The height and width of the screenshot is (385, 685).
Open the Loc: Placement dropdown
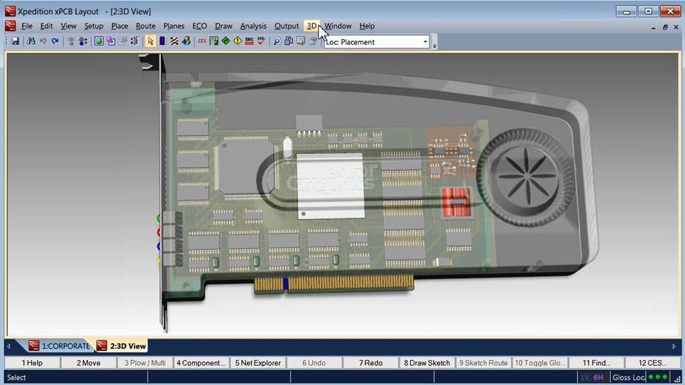tap(425, 42)
